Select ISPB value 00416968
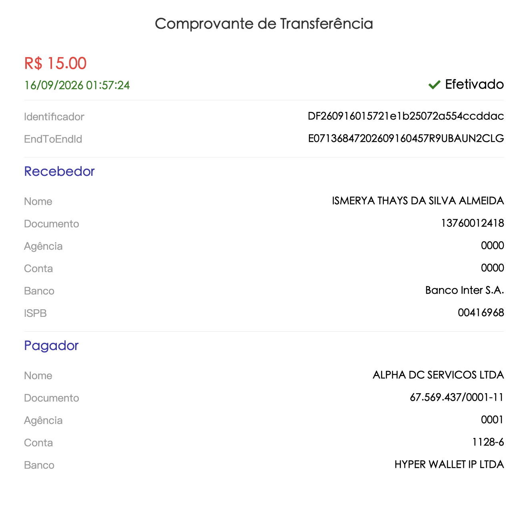The image size is (529, 529). click(481, 312)
